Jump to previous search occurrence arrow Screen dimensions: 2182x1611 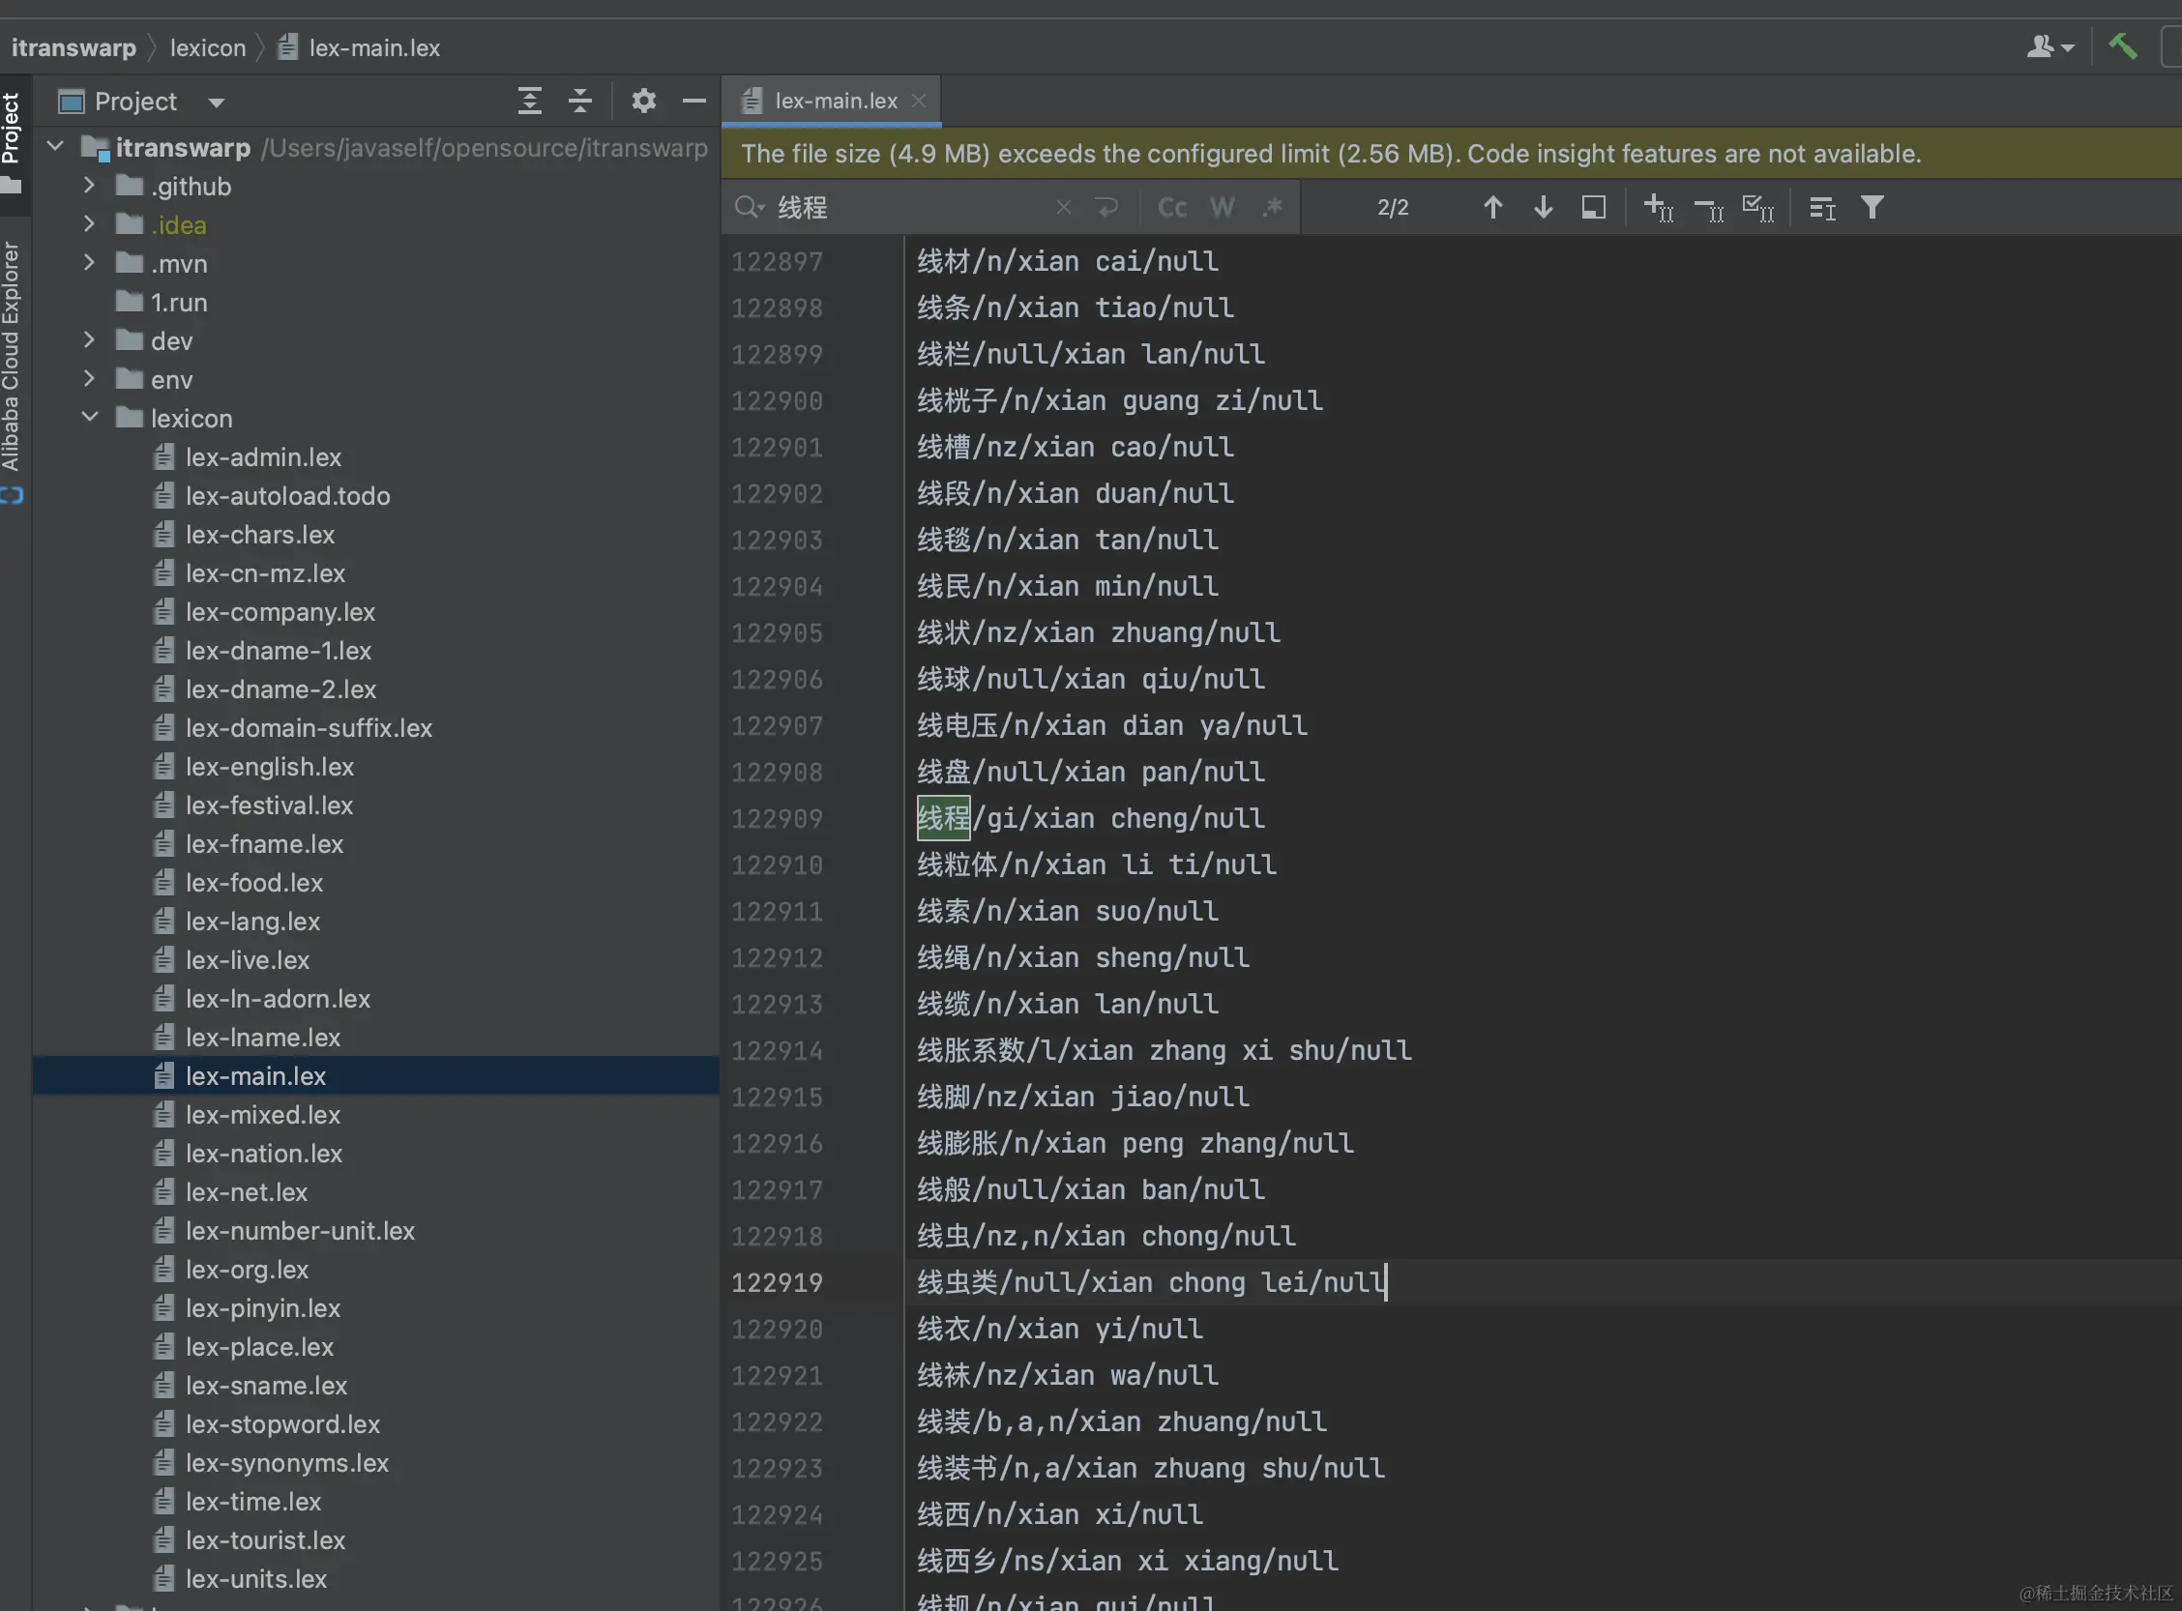[1492, 208]
